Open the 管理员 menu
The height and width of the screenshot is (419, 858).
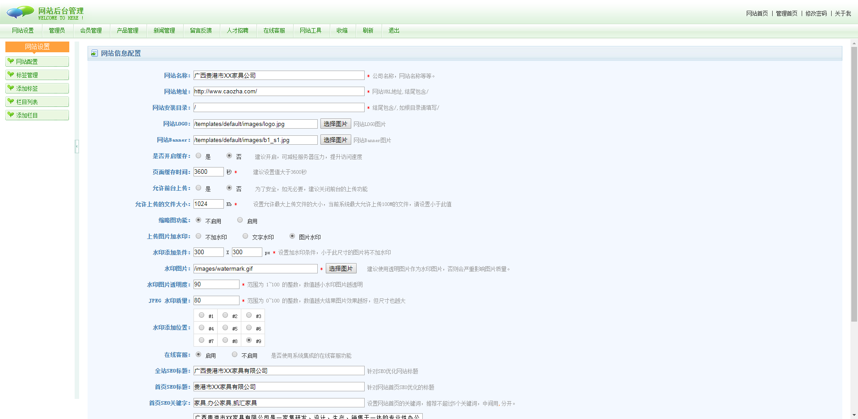[x=57, y=30]
